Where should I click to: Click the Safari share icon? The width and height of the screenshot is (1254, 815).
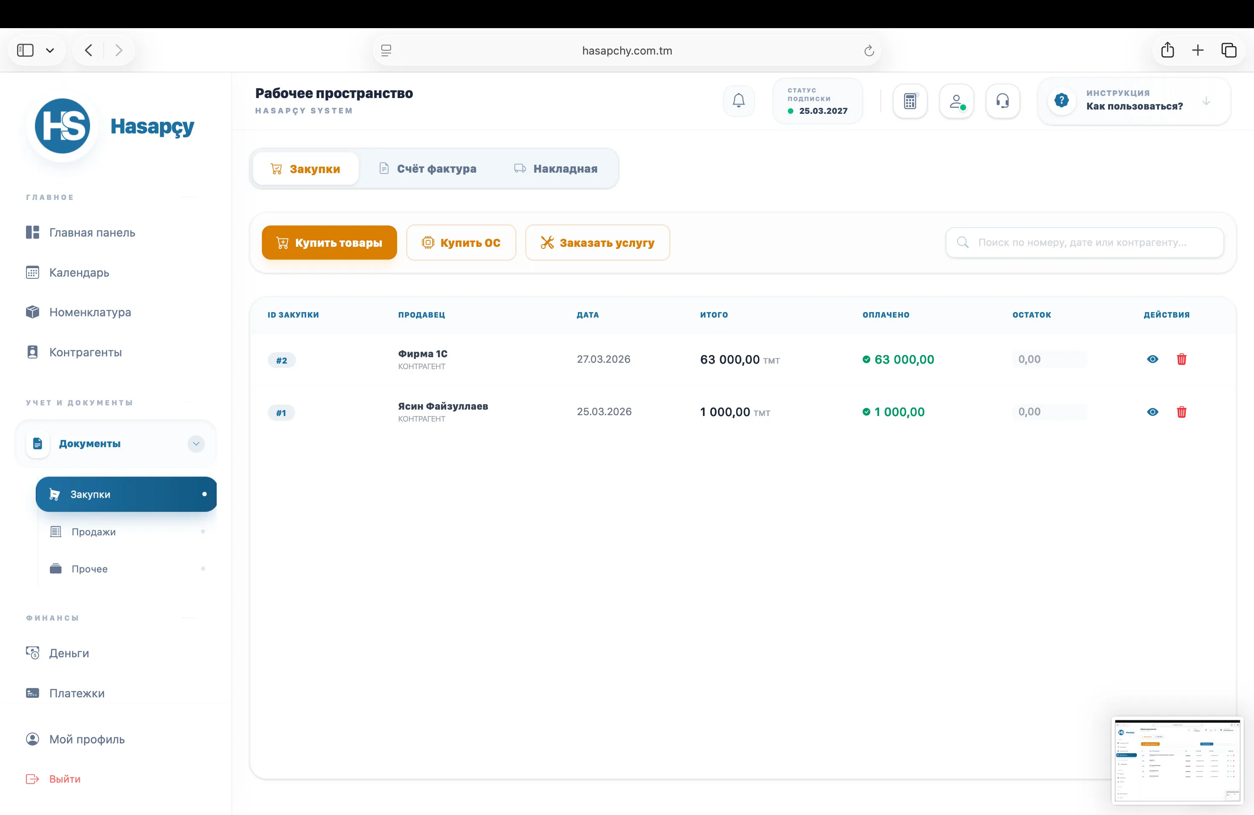pyautogui.click(x=1167, y=50)
